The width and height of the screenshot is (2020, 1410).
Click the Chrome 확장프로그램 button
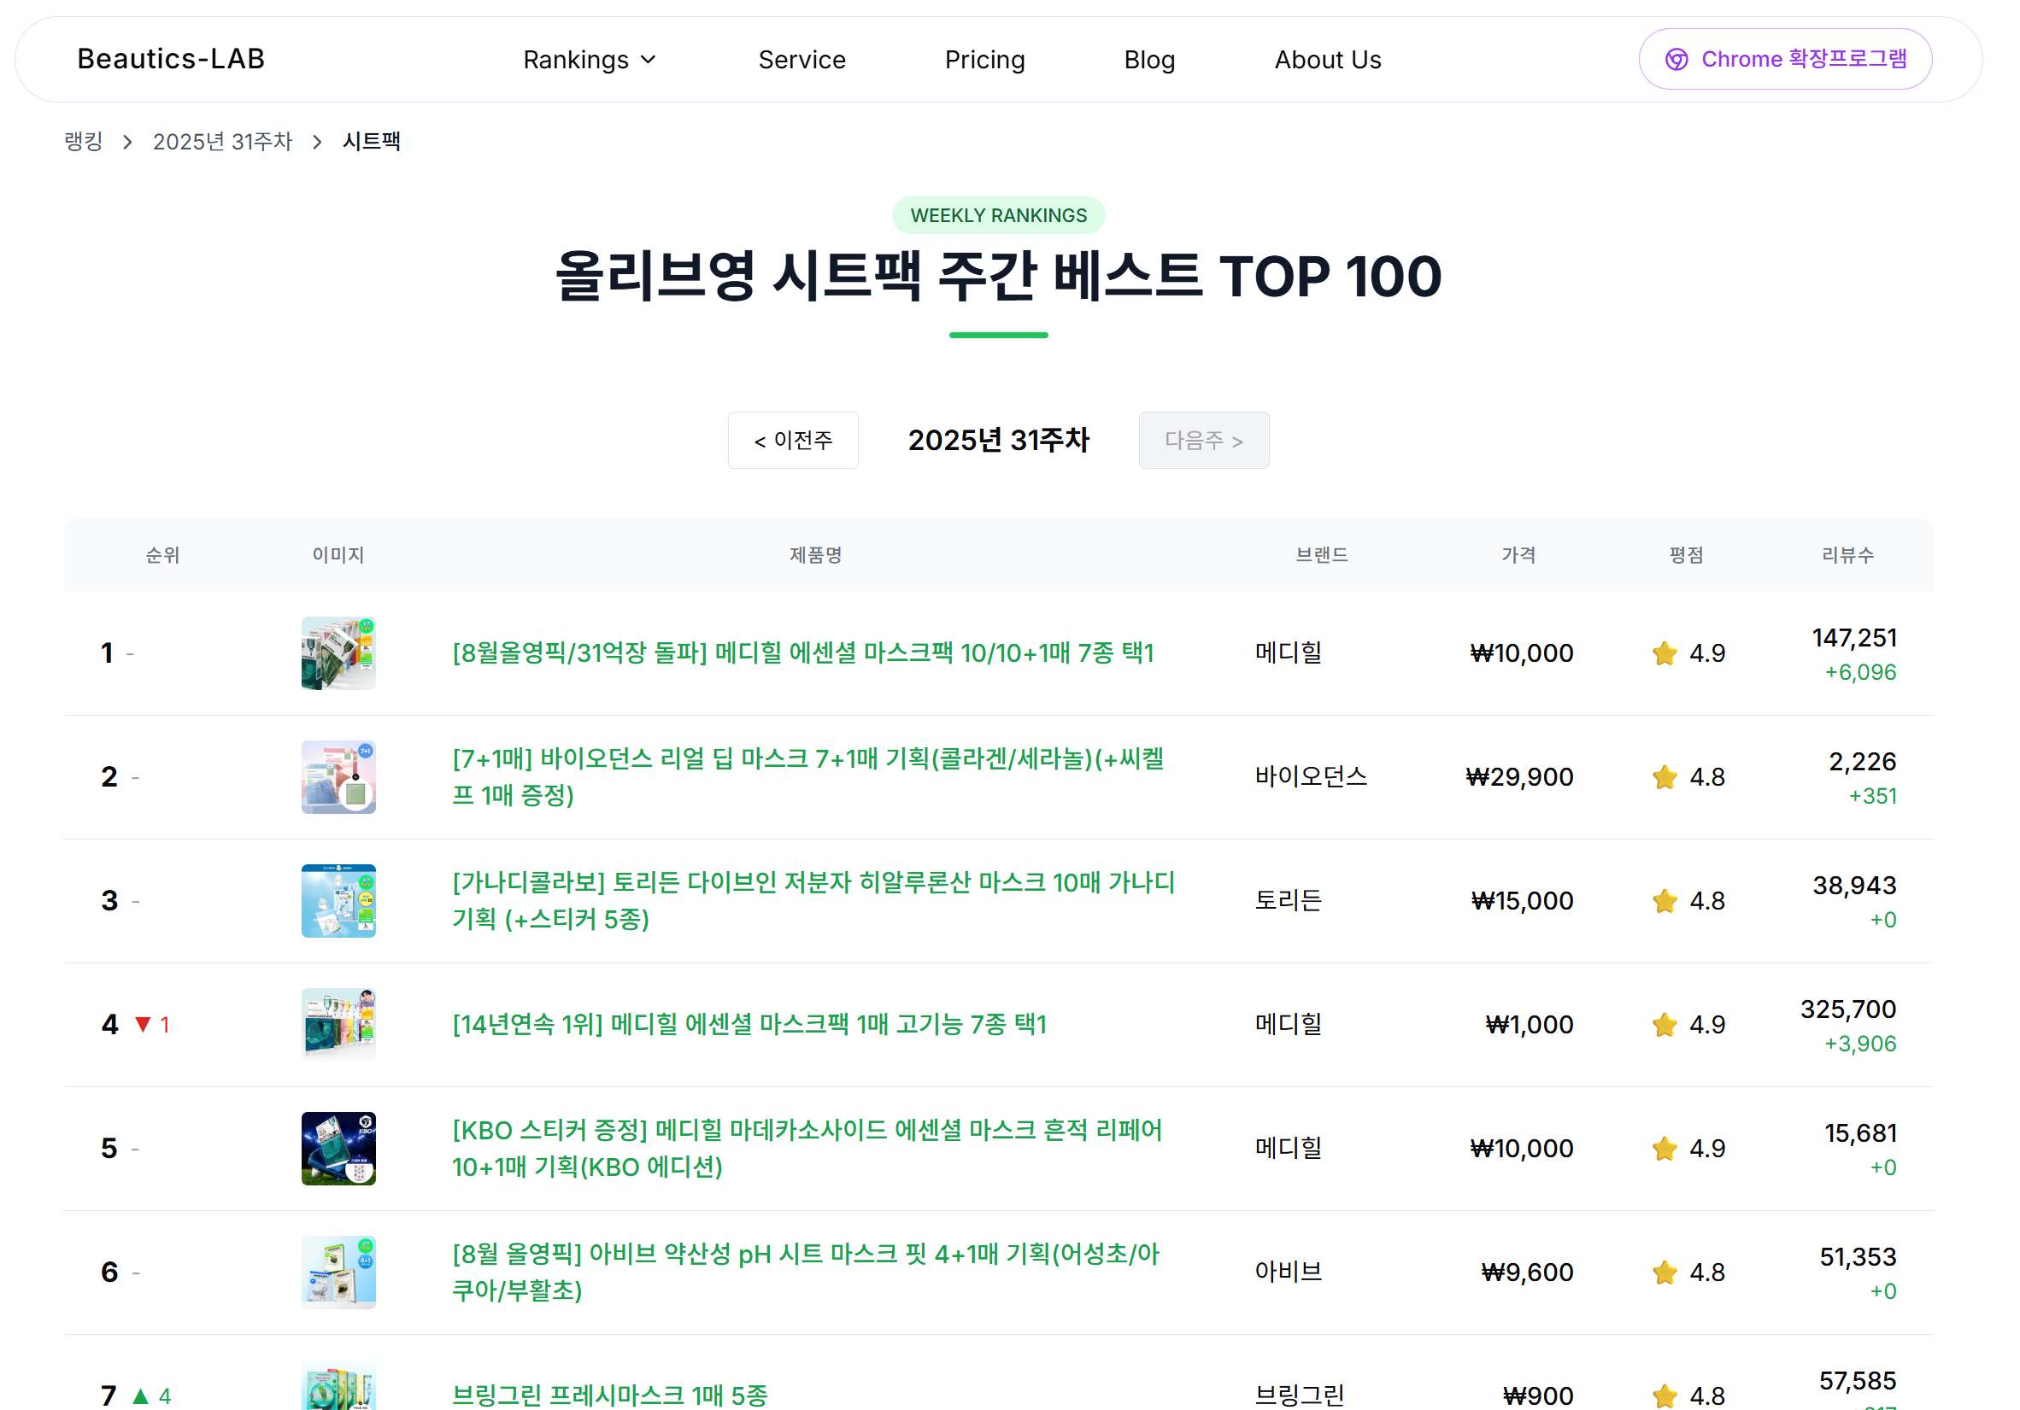coord(1785,59)
